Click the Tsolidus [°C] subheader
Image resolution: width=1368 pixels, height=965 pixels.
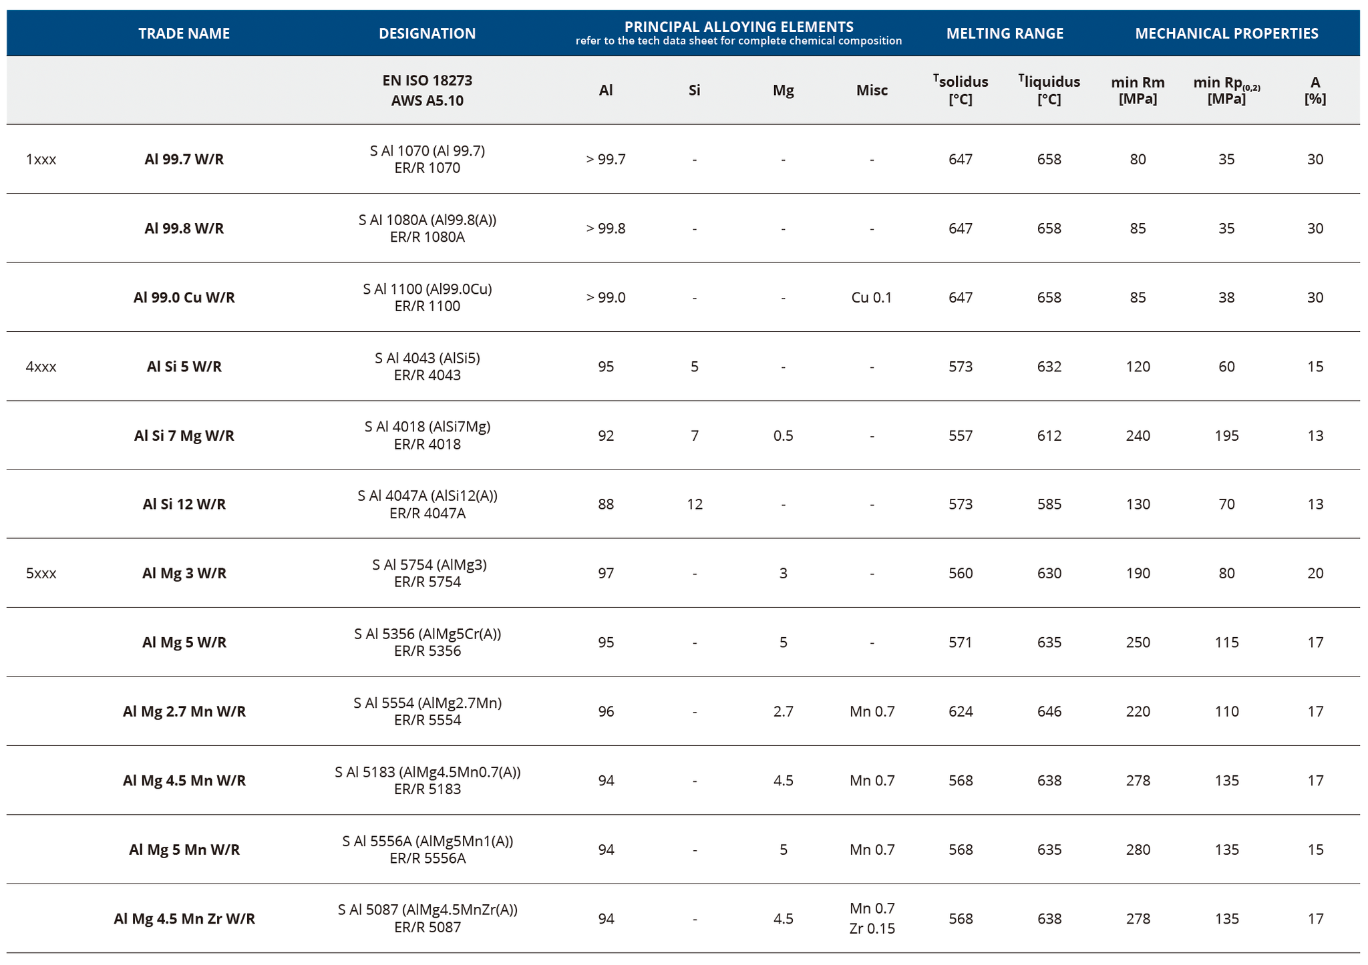point(961,90)
